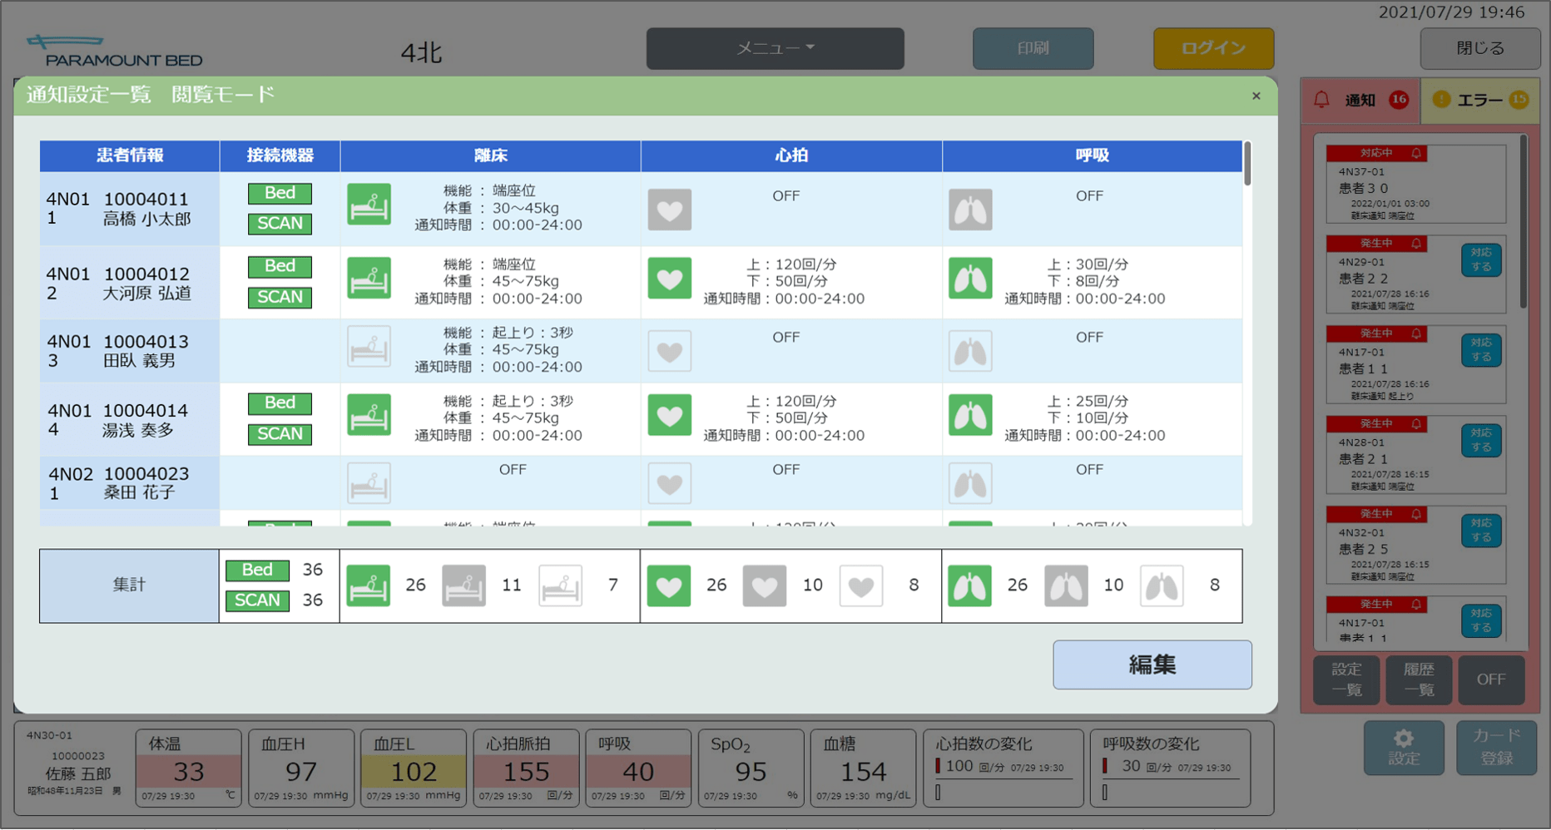Toggle SCAN connection badge for 湯浅 奏多
Screen dimensions: 1551x830
tap(280, 434)
